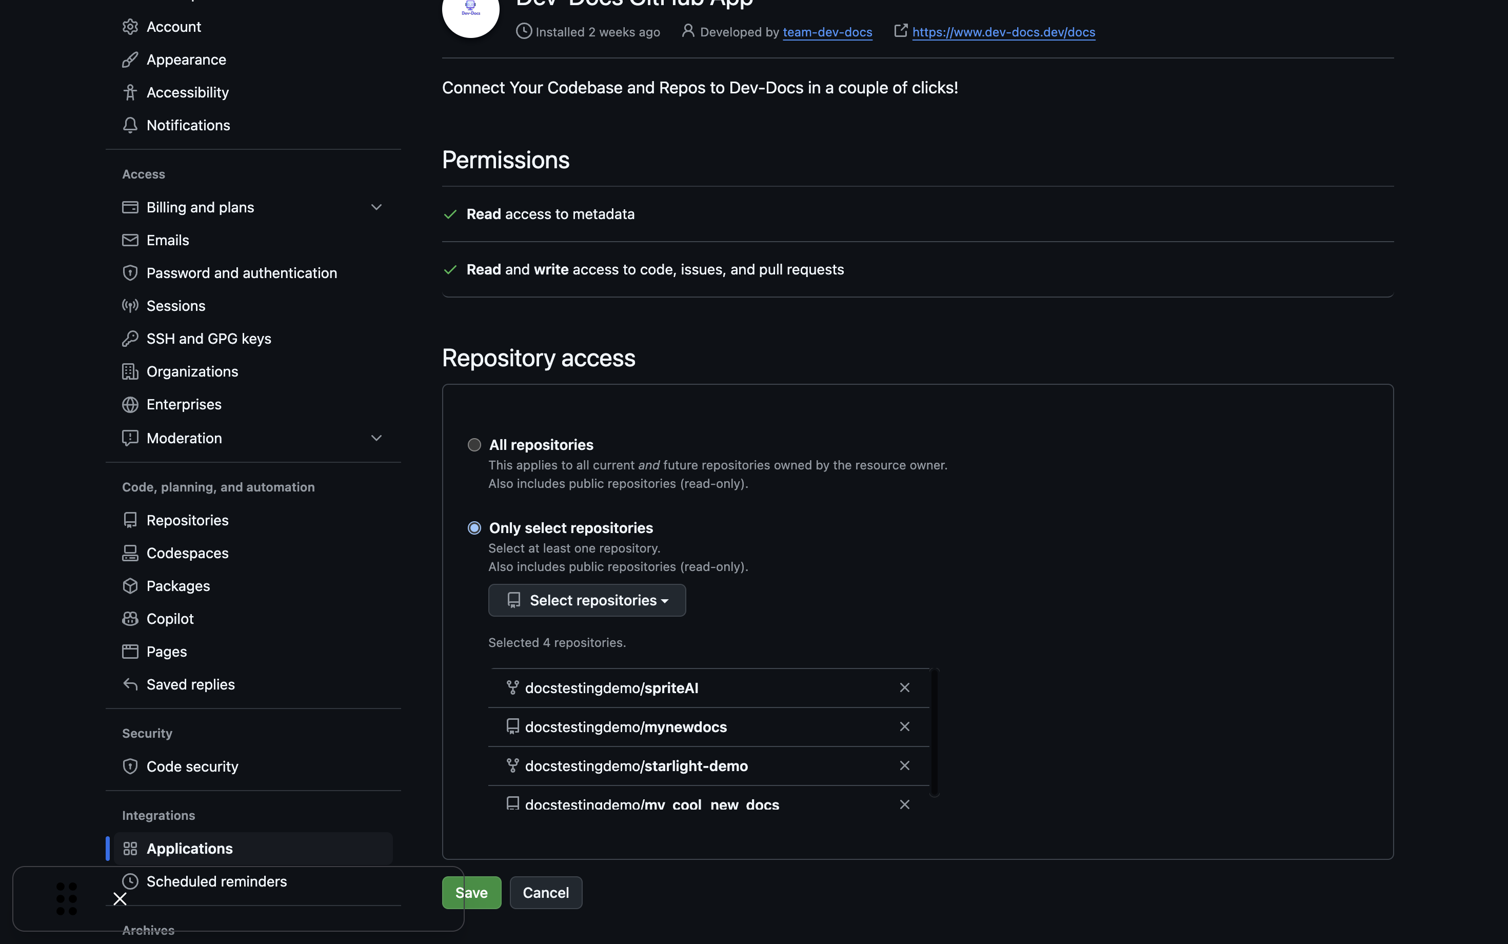
Task: Open the team-dev-docs developer link
Action: pyautogui.click(x=827, y=32)
